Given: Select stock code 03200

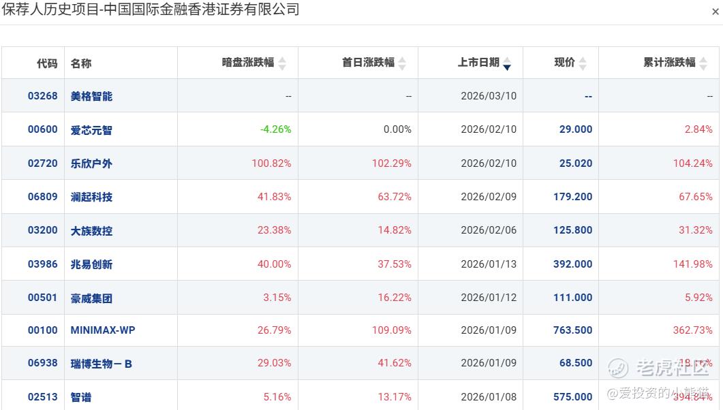Looking at the screenshot, I should tap(42, 230).
